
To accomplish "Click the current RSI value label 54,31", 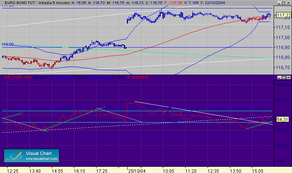I will [282, 120].
